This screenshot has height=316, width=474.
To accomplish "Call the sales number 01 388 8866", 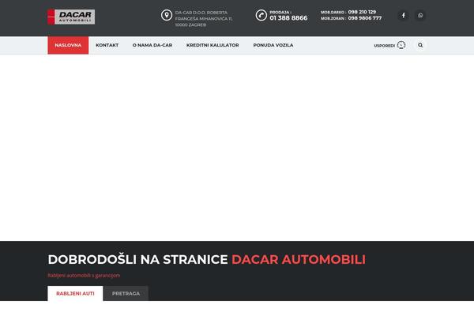I will (x=288, y=18).
